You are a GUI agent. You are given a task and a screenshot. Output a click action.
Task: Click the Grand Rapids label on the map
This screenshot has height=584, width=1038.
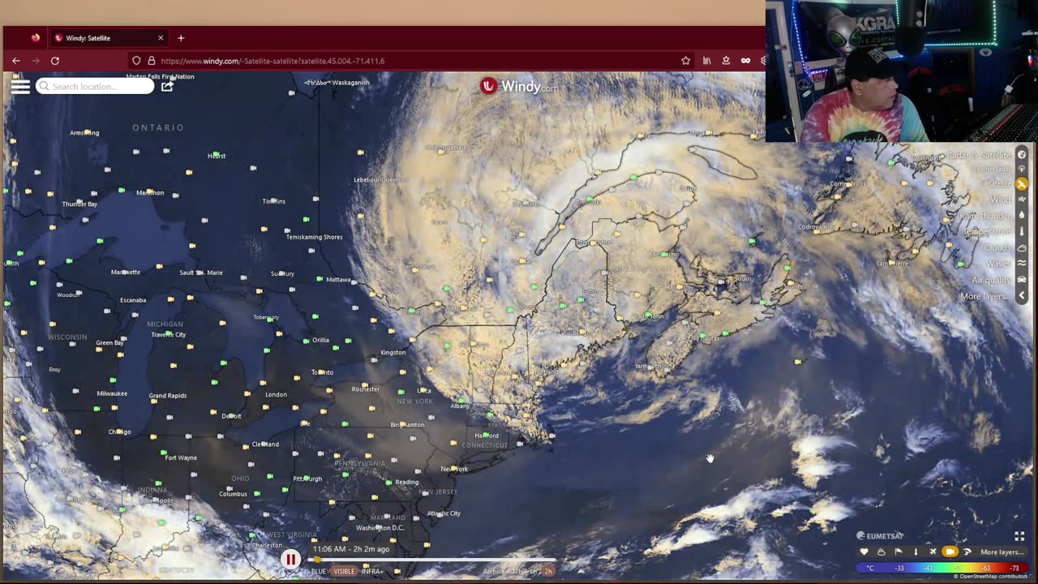[x=168, y=396]
